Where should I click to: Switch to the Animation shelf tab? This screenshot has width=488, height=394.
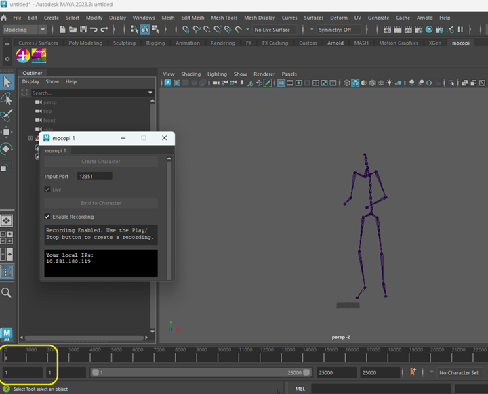(x=188, y=43)
